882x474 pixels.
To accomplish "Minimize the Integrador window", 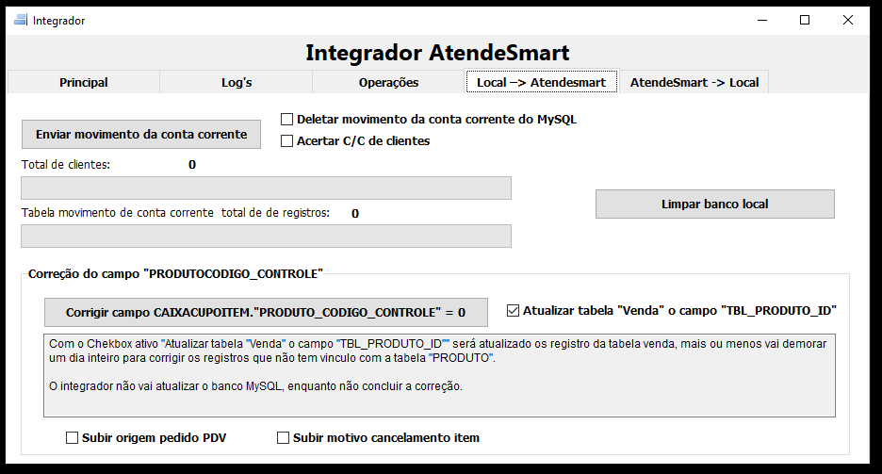I will click(x=762, y=20).
